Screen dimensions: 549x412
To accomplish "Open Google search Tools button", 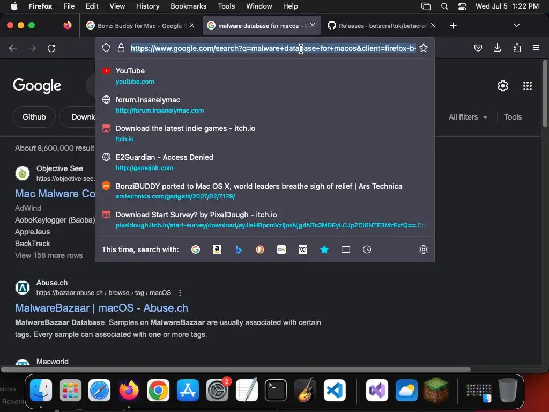I will [513, 117].
